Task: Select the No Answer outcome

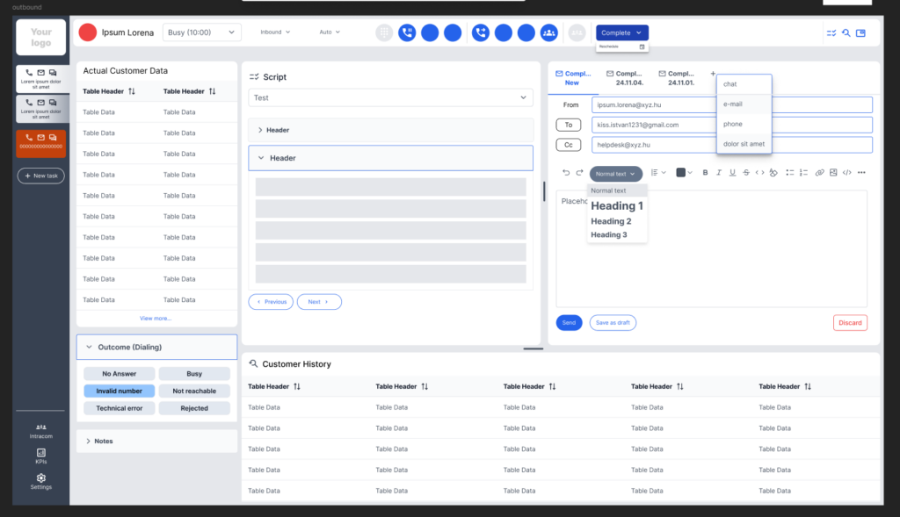Action: point(119,374)
